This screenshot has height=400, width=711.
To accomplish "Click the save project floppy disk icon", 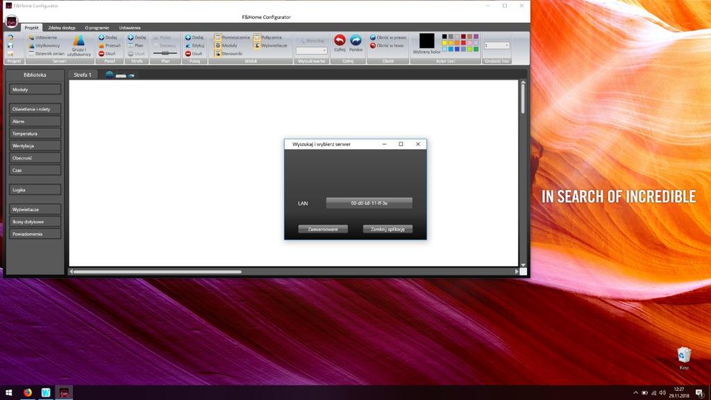I will [x=10, y=45].
